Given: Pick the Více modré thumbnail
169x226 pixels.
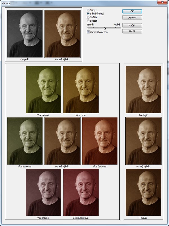Looking at the screenshot, I should click(43, 192).
